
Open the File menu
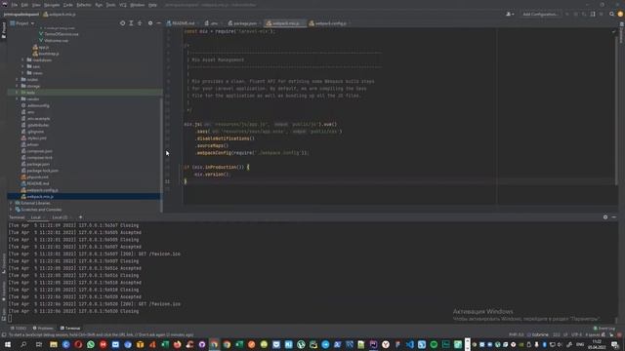tap(15, 5)
